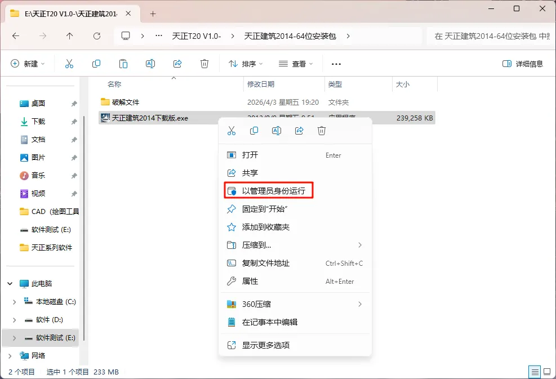The width and height of the screenshot is (556, 379).
Task: Click the toolbar Rename icon
Action: 150,64
